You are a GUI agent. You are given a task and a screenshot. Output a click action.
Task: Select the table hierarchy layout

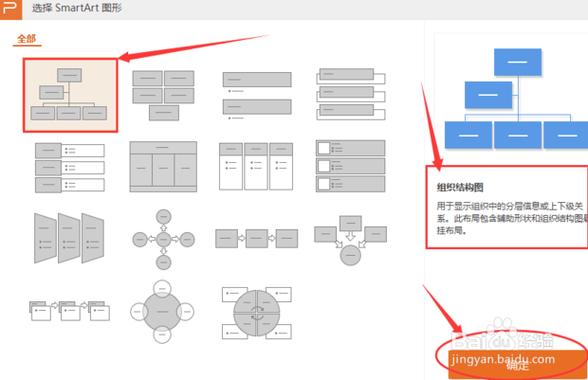[x=163, y=167]
